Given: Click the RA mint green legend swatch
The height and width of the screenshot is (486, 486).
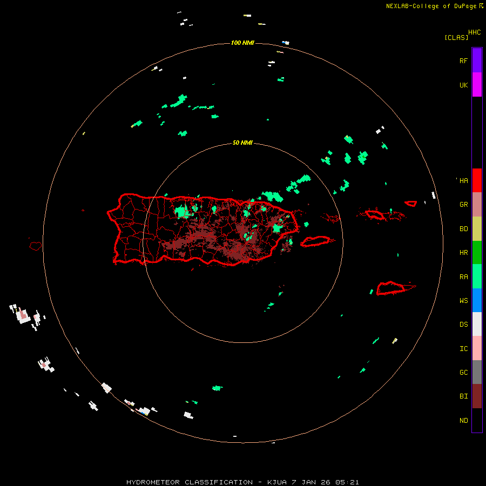Looking at the screenshot, I should pyautogui.click(x=477, y=276).
